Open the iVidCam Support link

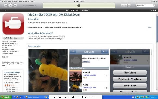63,27
